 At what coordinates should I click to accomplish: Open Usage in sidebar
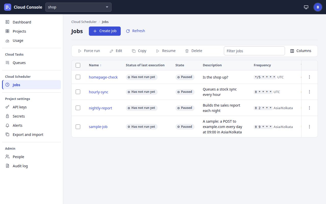pos(31,41)
